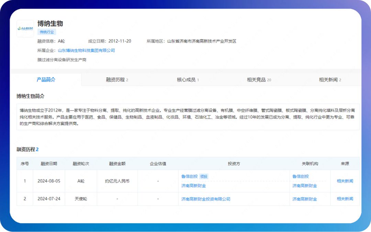This screenshot has width=371, height=232.
Task: Click 鲁信创投 under 关联机构 column
Action: click(x=301, y=176)
